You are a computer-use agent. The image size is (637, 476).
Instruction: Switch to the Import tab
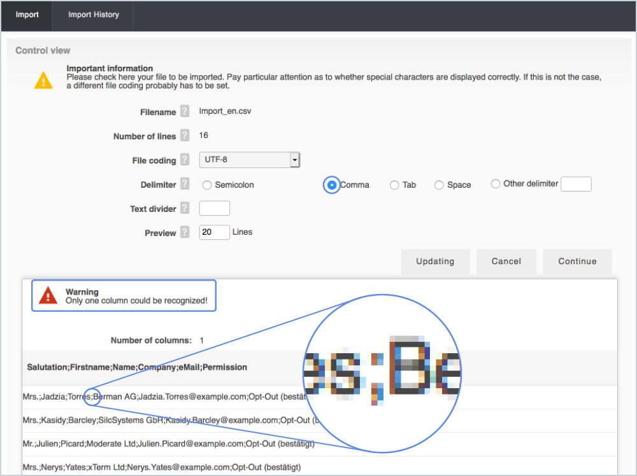click(x=27, y=15)
